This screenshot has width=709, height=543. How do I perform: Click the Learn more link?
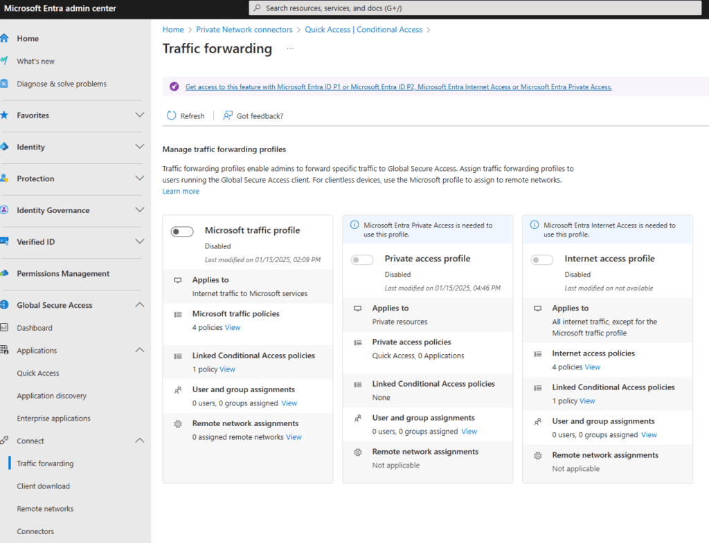(x=181, y=192)
